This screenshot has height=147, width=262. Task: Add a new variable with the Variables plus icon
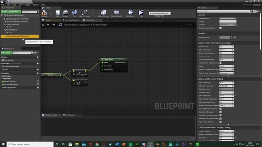(38, 73)
